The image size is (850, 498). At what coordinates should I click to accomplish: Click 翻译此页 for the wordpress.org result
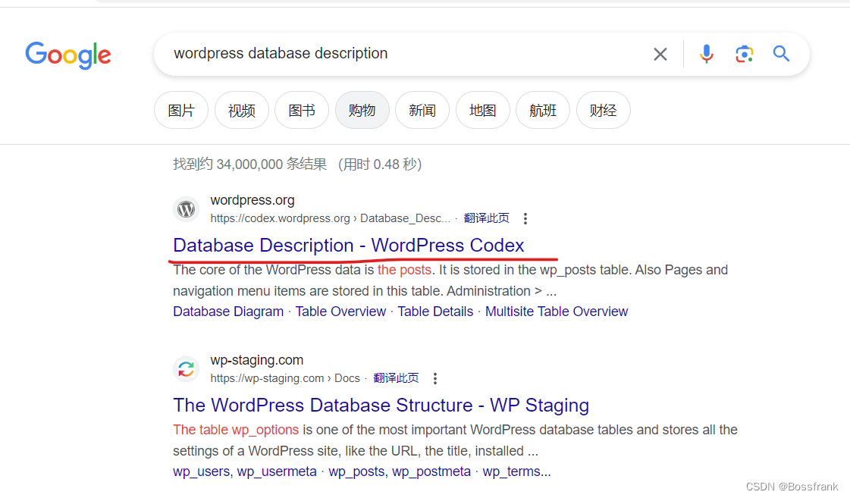486,218
